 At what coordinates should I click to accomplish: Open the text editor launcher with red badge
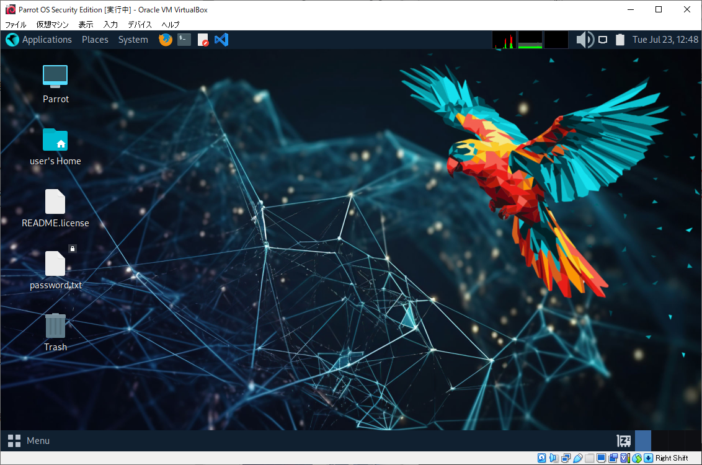pos(203,40)
